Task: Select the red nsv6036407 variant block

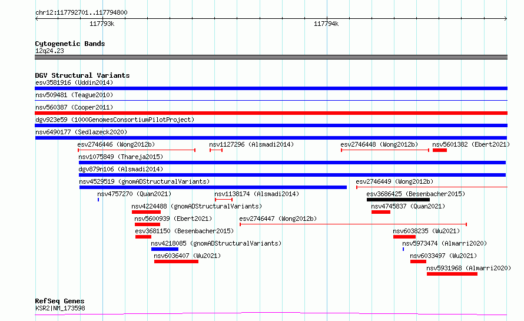Action: (x=176, y=262)
